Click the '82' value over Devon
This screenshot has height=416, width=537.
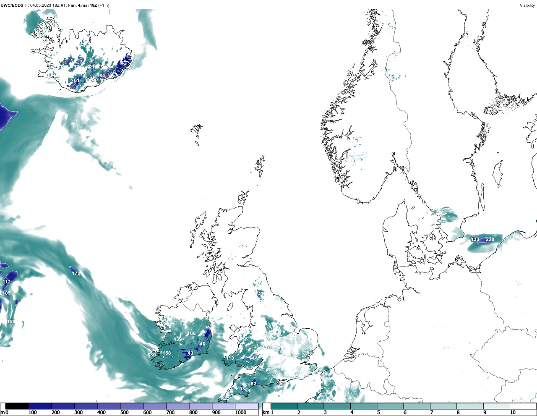(x=253, y=384)
